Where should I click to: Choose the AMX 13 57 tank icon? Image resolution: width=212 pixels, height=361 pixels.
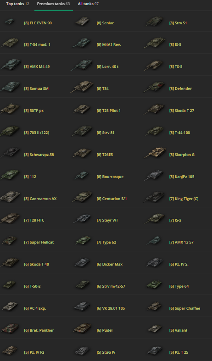[155, 240]
